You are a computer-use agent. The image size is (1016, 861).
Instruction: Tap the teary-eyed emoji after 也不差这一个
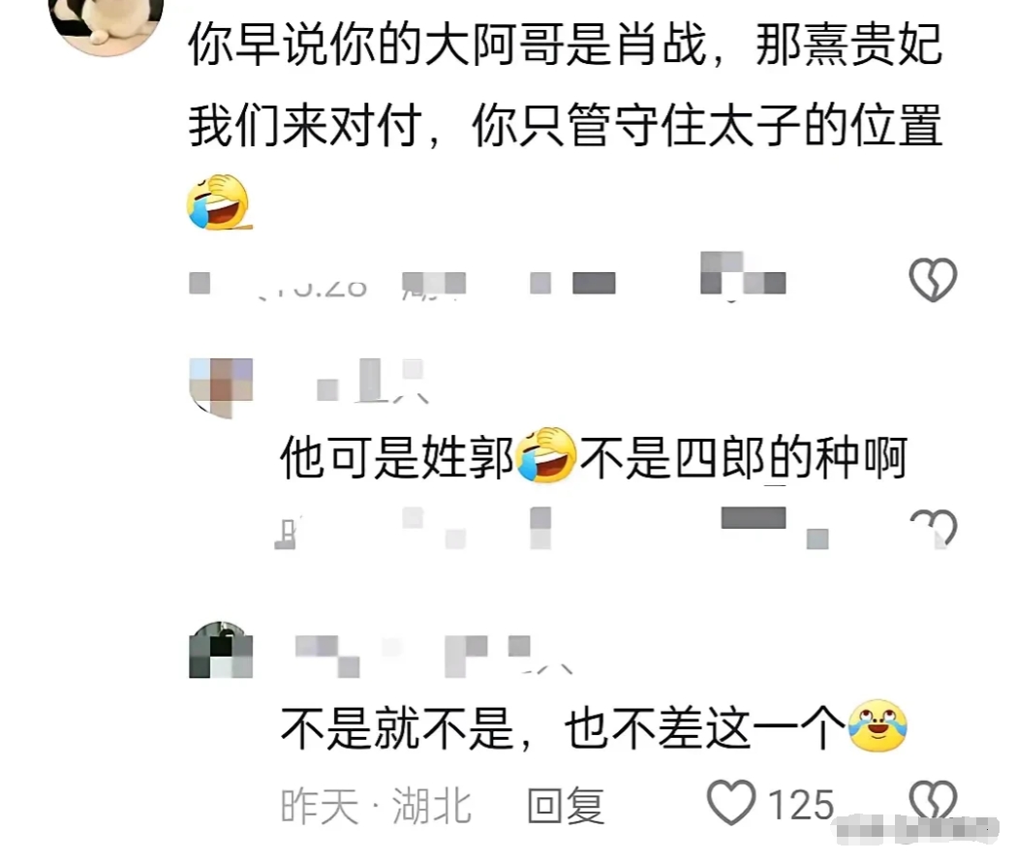pos(877,727)
